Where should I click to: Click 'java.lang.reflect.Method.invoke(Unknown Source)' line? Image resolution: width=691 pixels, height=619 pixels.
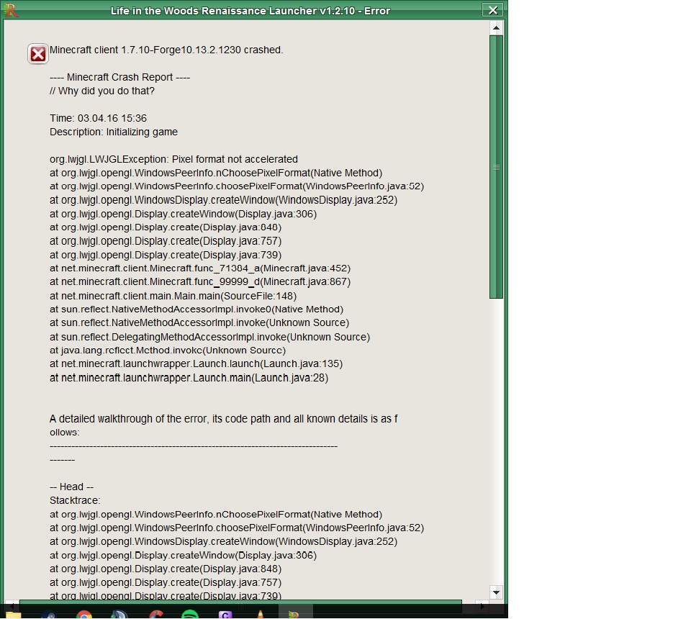(168, 351)
